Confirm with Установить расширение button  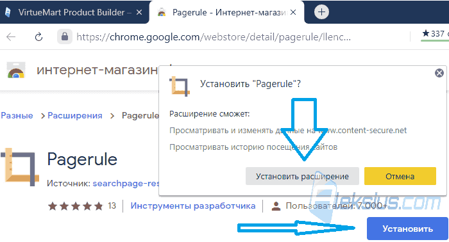(x=302, y=176)
